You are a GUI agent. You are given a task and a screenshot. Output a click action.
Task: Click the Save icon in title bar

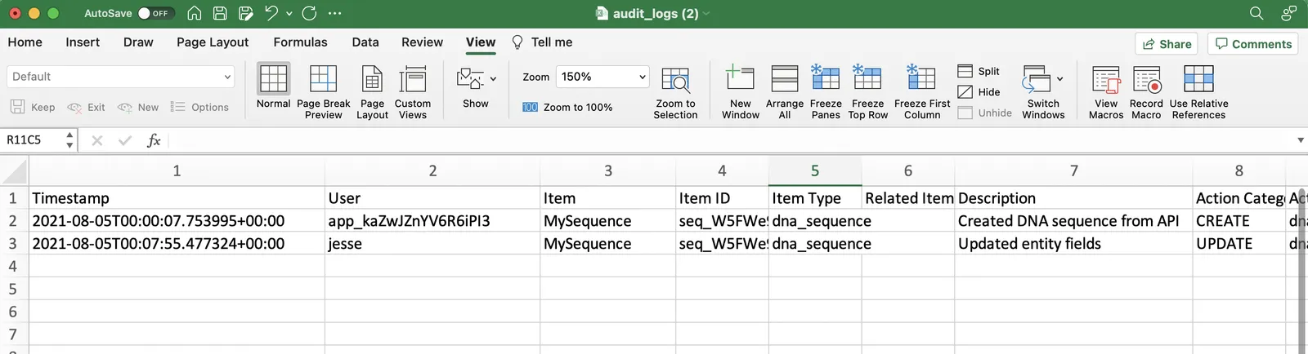point(220,13)
